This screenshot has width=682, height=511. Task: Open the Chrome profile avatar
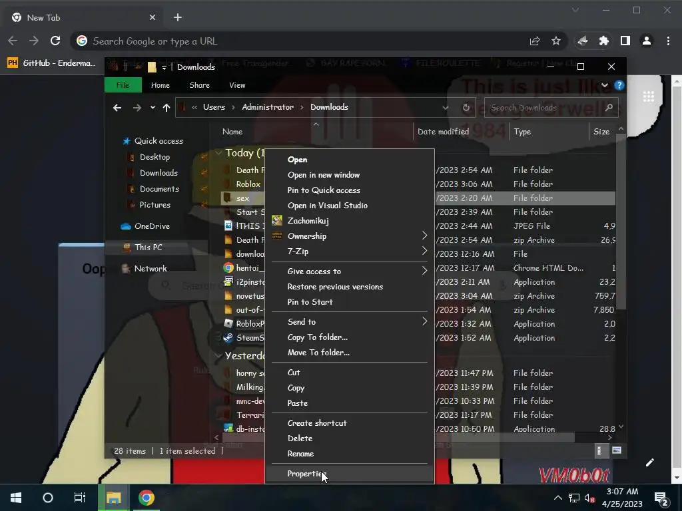coord(647,41)
